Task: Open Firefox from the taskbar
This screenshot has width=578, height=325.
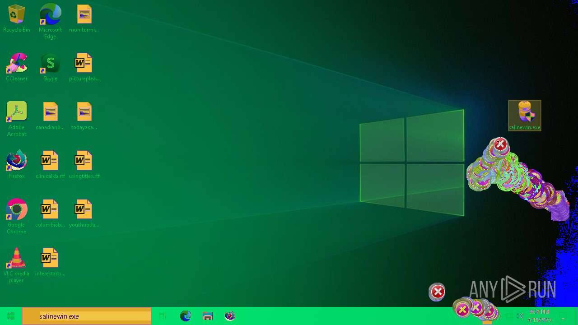Action: click(x=230, y=316)
